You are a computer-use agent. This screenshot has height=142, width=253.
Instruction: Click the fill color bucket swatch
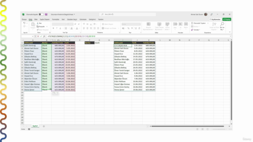pyautogui.click(x=72, y=28)
